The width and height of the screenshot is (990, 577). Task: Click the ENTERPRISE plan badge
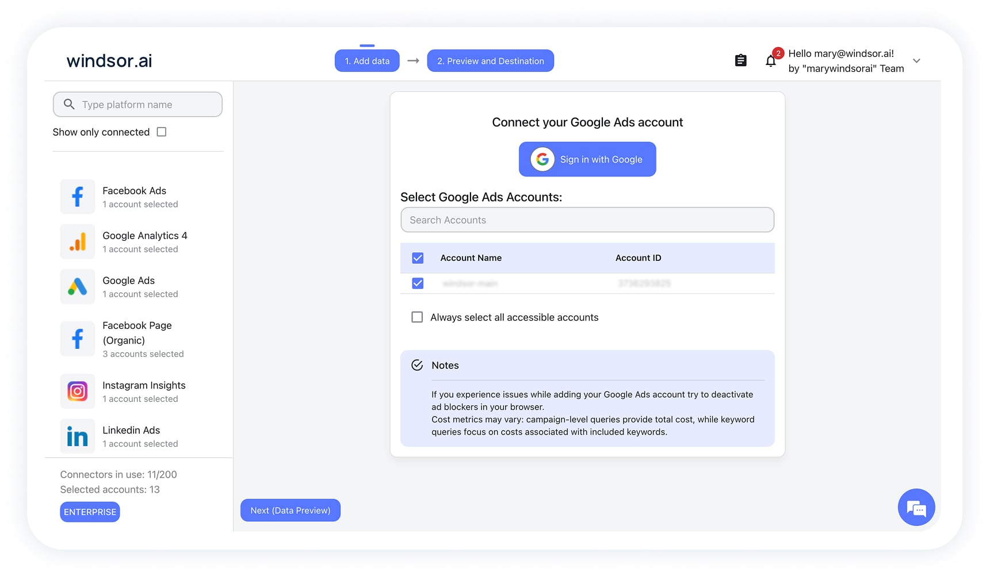[90, 512]
